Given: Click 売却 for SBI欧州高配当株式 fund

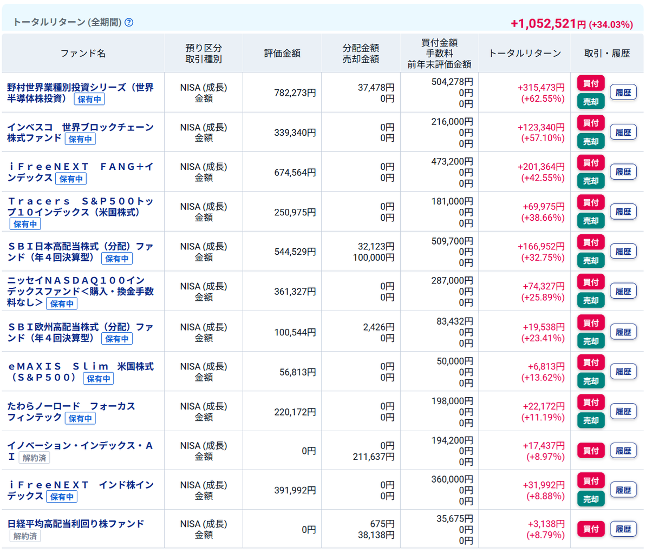Looking at the screenshot, I should [591, 341].
